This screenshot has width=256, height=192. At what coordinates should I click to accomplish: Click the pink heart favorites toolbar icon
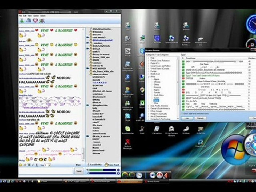pos(35,21)
